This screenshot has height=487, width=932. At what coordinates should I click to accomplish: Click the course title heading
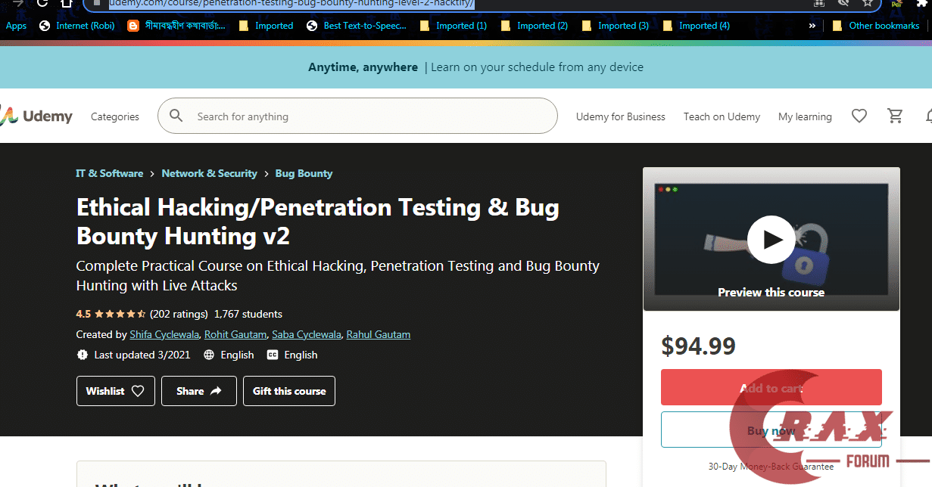[318, 222]
